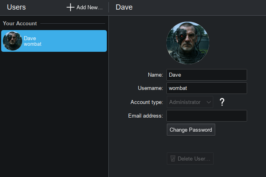Image resolution: width=266 pixels, height=177 pixels.
Task: Click the question mark help icon
Action: tap(222, 102)
